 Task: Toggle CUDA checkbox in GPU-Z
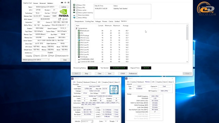42,56
